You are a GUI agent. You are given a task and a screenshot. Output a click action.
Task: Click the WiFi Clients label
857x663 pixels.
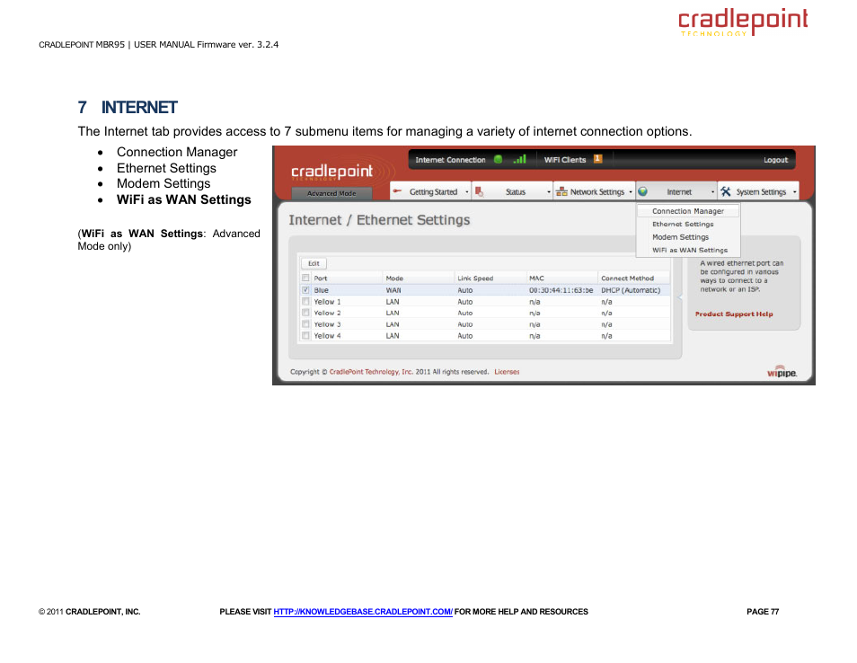[x=564, y=160]
